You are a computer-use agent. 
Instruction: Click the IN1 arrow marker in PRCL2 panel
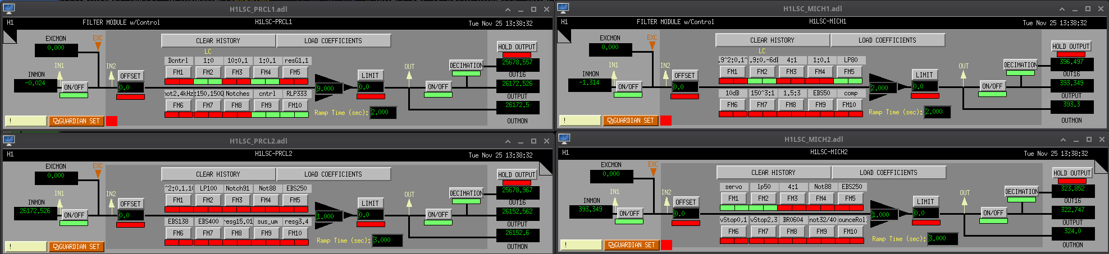(x=60, y=203)
